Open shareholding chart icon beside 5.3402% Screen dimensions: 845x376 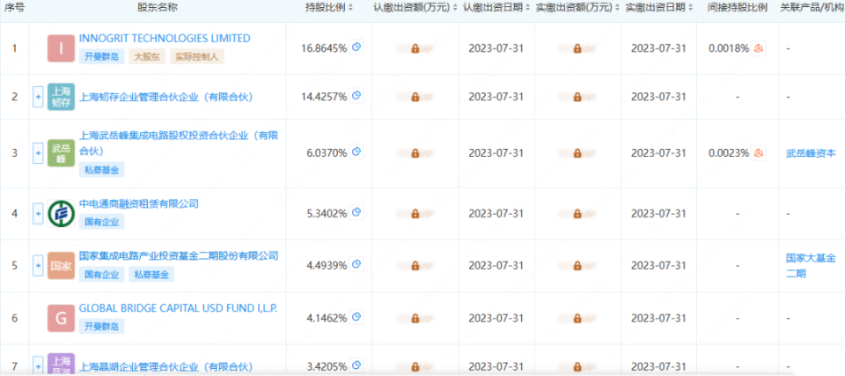tap(356, 212)
